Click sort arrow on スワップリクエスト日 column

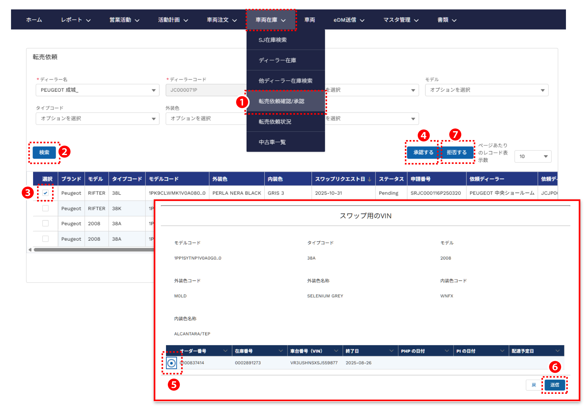tap(370, 179)
